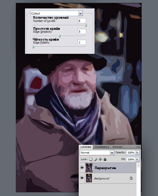
Task: Click the Edge Simplicity label
Action: (x=42, y=32)
